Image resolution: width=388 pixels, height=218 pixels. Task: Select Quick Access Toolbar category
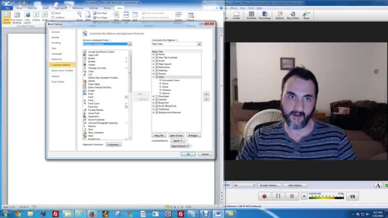click(x=62, y=71)
